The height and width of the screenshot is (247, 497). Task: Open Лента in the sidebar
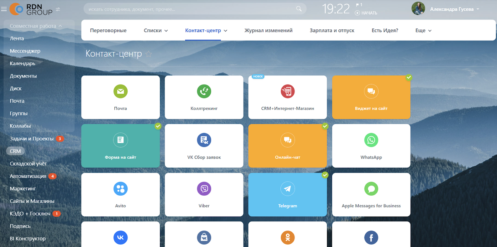pyautogui.click(x=17, y=38)
